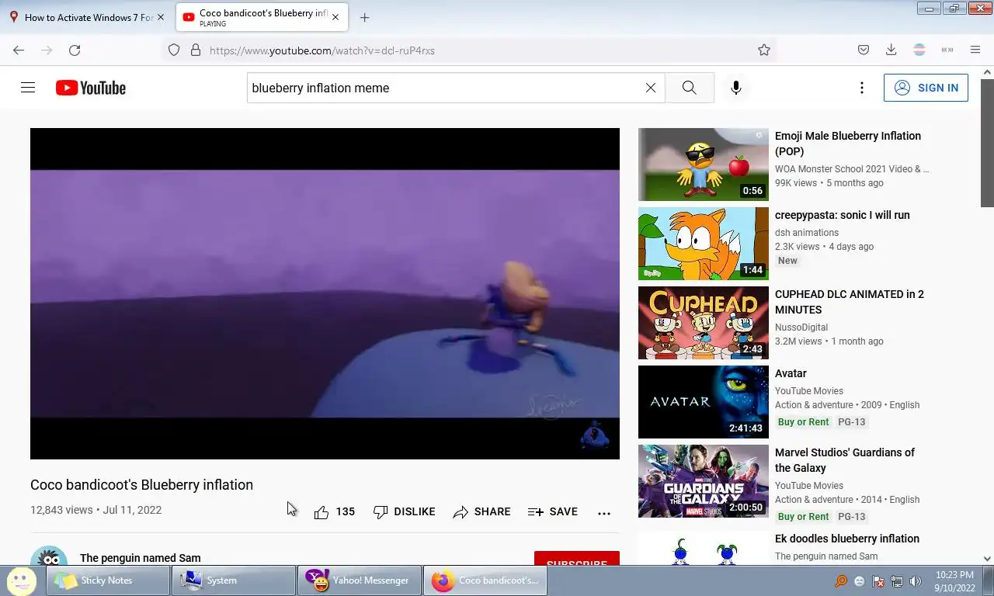This screenshot has height=596, width=994.
Task: Save page to Pocket
Action: [x=864, y=50]
